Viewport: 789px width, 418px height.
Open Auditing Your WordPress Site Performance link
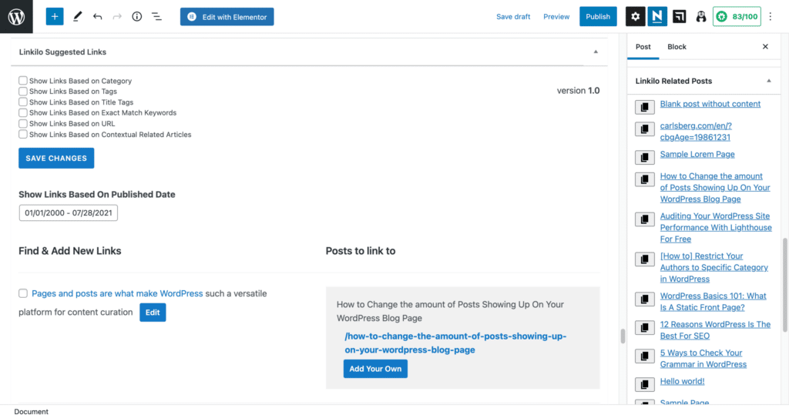point(716,227)
